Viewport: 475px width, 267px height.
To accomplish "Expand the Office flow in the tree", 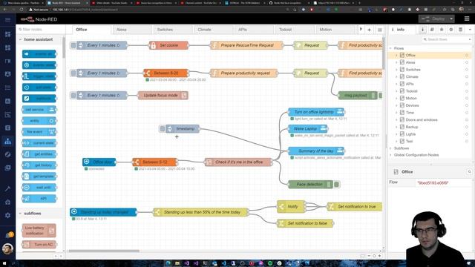I will tap(396, 55).
